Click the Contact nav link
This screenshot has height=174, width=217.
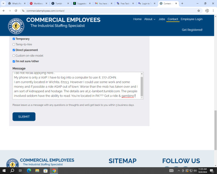pos(173,19)
